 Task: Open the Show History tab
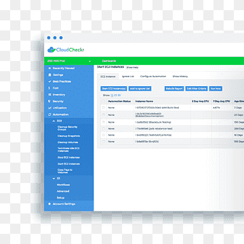[180, 77]
